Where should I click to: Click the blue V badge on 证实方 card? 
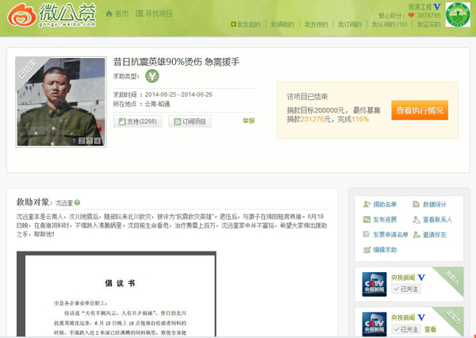tap(422, 317)
